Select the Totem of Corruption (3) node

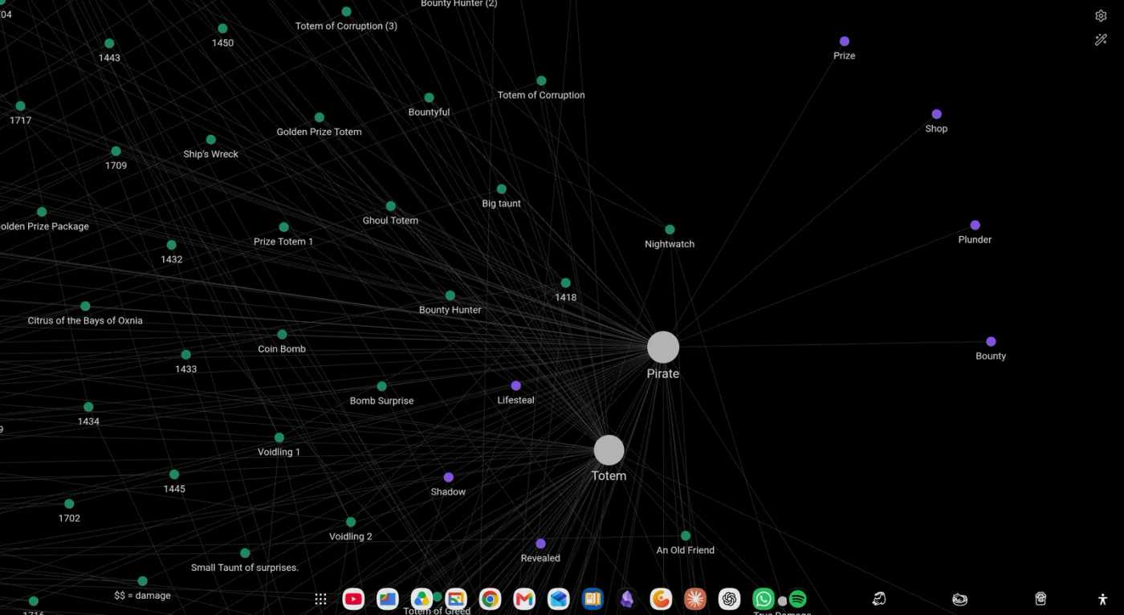pyautogui.click(x=346, y=11)
